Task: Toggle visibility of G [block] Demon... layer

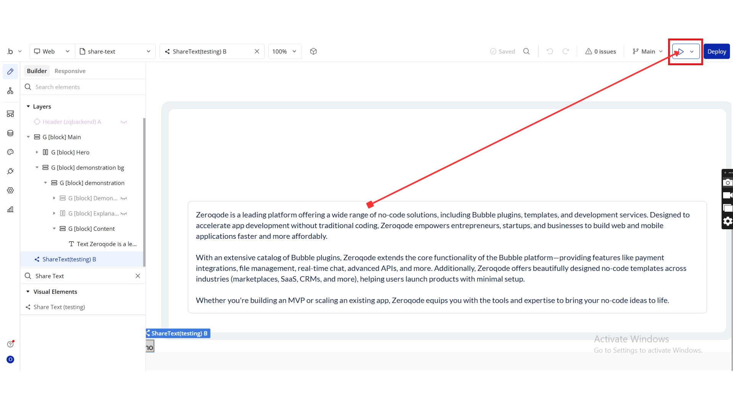Action: tap(124, 198)
